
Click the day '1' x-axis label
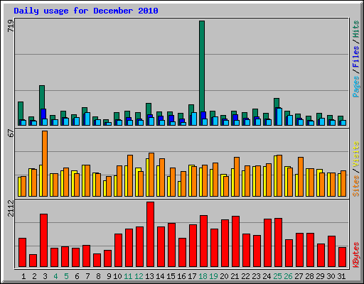[x=23, y=276]
